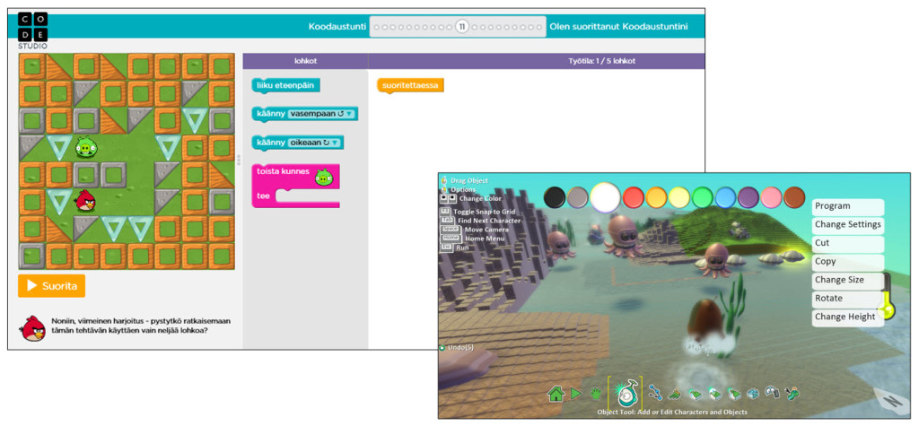Click the yellow thermometer gauge in Kodu
The height and width of the screenshot is (426, 919).
click(x=888, y=297)
